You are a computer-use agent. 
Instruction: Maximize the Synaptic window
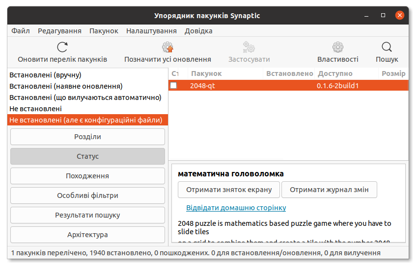point(383,15)
